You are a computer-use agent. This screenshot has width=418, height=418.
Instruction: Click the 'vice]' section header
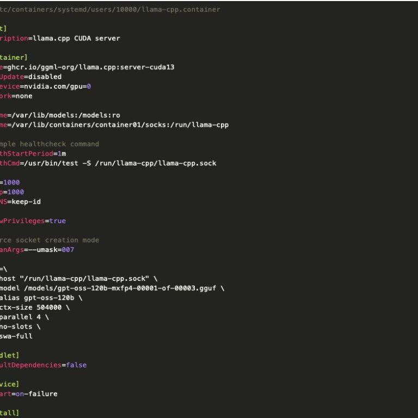tap(10, 384)
